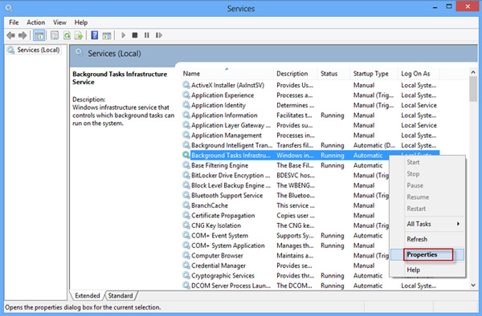Click gear icon beside Application Experience

(x=186, y=95)
